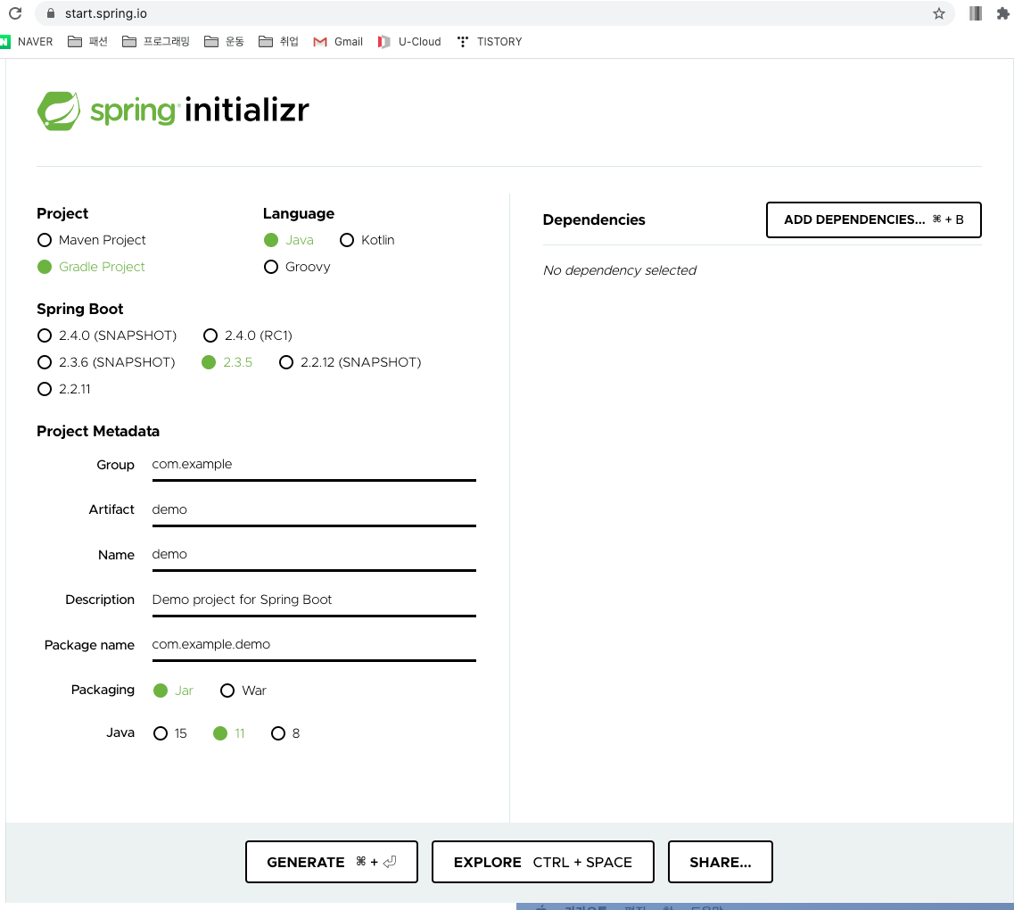Image resolution: width=1014 pixels, height=910 pixels.
Task: Click the address bar URL start.spring.io
Action: 105,13
